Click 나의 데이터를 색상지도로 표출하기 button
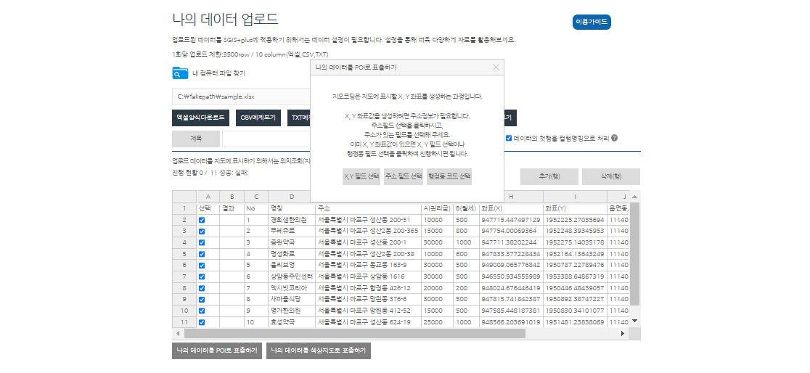 [x=319, y=351]
